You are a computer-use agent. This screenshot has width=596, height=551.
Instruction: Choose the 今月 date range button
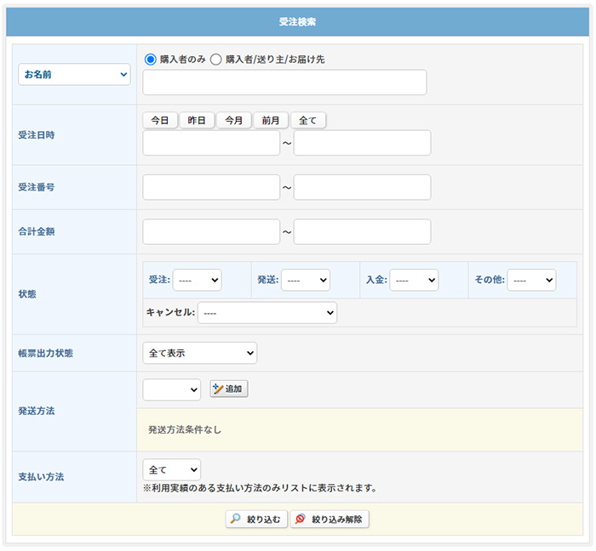[233, 121]
